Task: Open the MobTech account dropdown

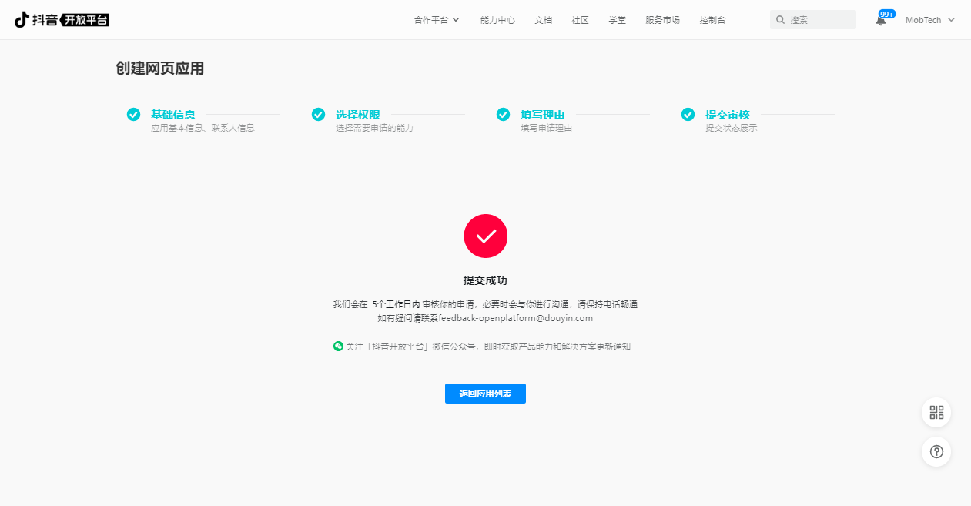Action: 930,20
